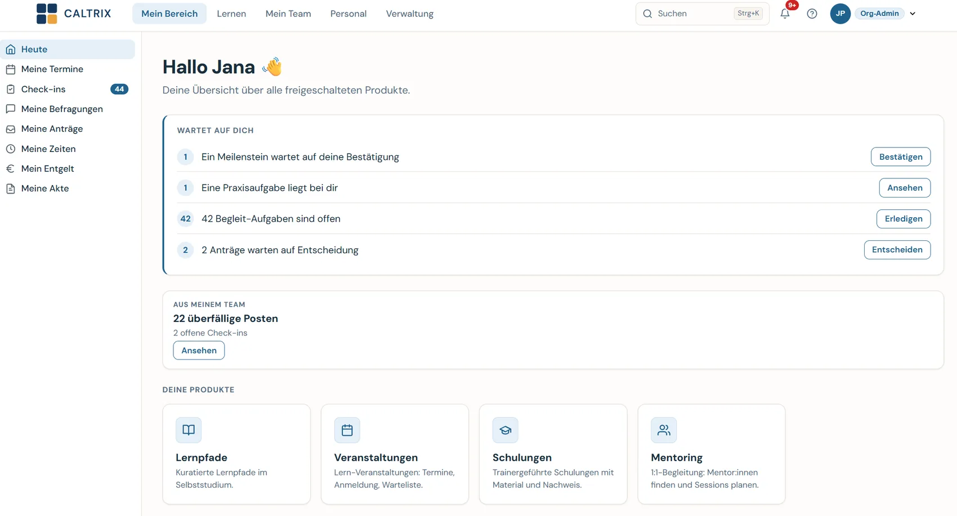Open the Lernen tab
The height and width of the screenshot is (516, 957).
click(231, 14)
